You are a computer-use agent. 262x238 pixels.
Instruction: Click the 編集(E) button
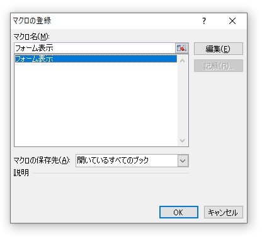219,49
